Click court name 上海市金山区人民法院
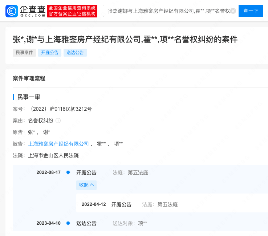The width and height of the screenshot is (268, 236). (x=53, y=155)
